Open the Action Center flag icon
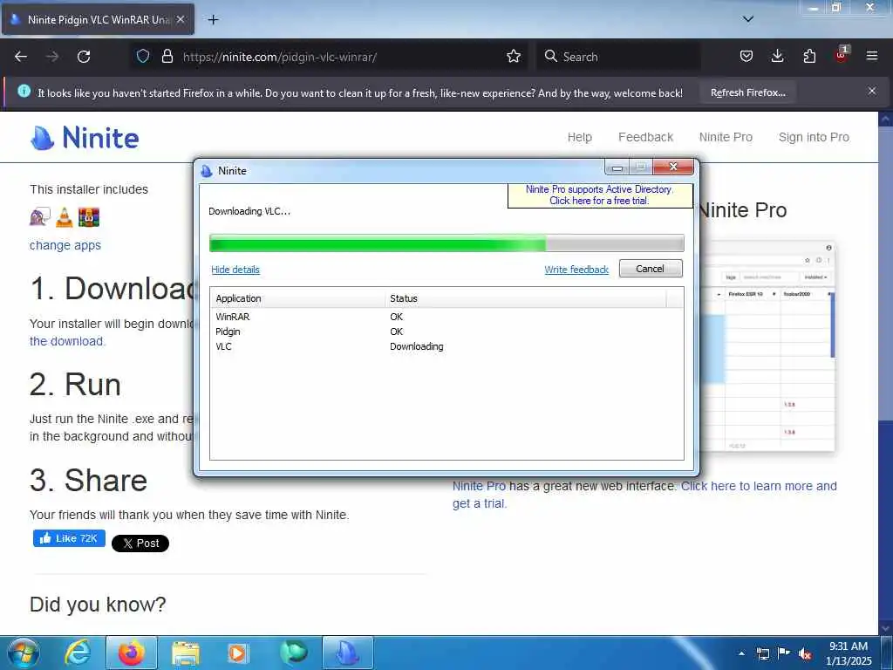Viewport: 893px width, 670px height. [x=784, y=653]
